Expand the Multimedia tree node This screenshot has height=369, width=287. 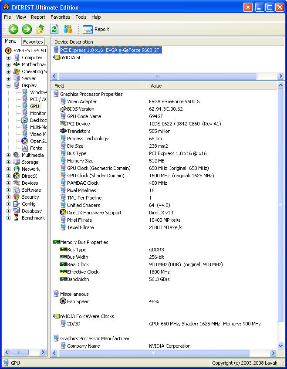pyautogui.click(x=8, y=156)
